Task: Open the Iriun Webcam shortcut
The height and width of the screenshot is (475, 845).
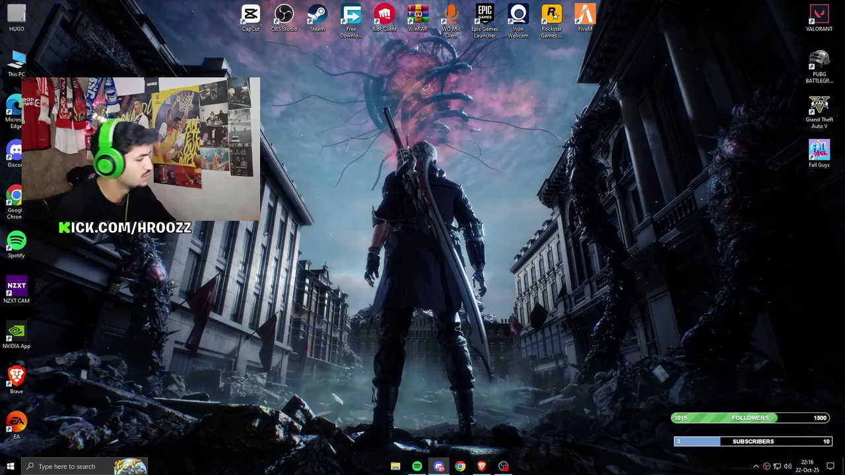Action: (x=518, y=21)
